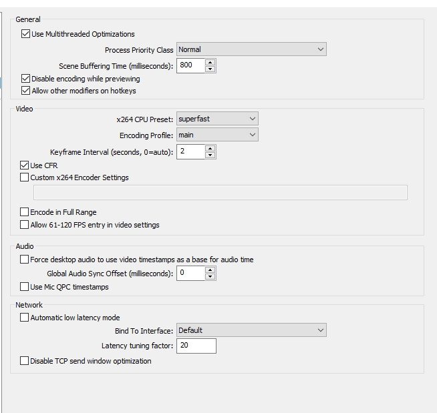Screen dimensions: 437x413
Task: Check Allow 61-120 FPS entry option
Action: [x=24, y=225]
